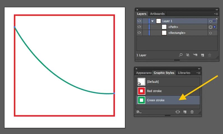Viewport: 223px width, 134px height.
Task: Click the Break Link to Graphic Style icon
Action: click(178, 112)
